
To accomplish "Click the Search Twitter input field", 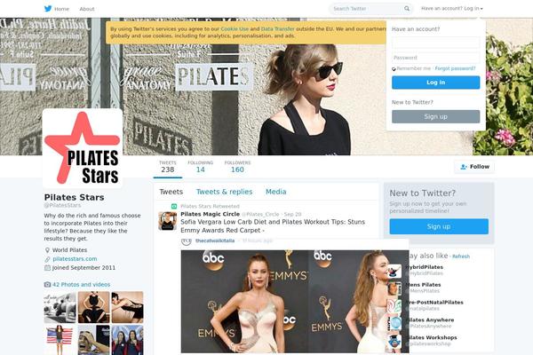I will 366,9.
